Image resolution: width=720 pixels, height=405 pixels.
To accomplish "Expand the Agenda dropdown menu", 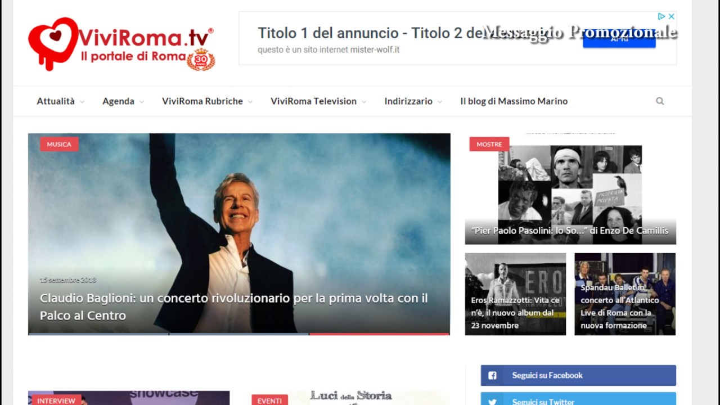I will [x=123, y=101].
